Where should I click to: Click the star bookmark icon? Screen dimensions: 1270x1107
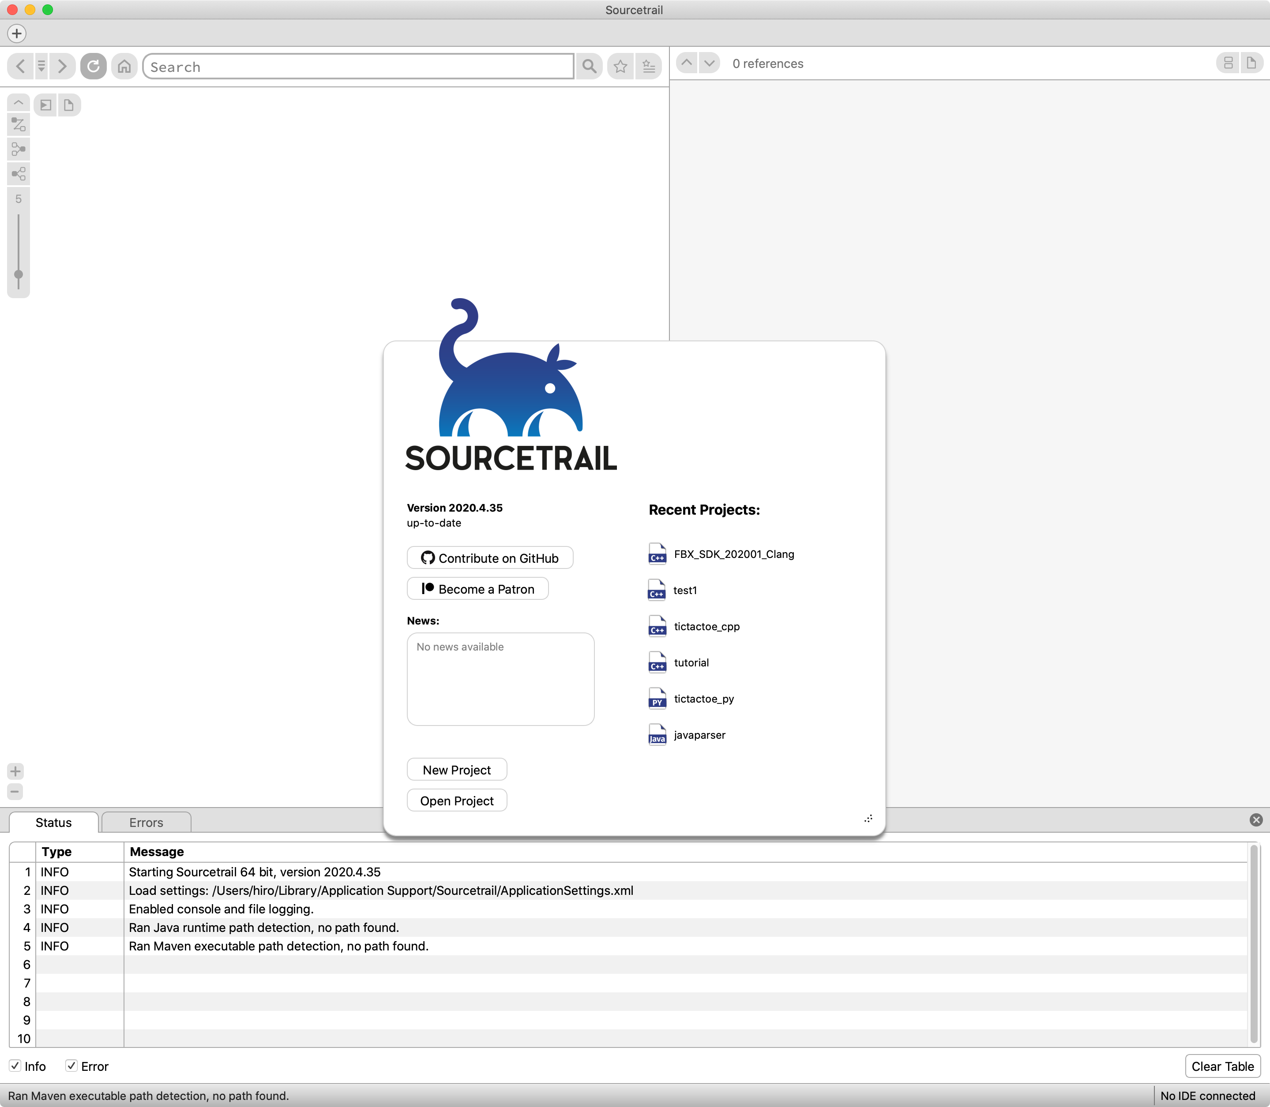pyautogui.click(x=620, y=66)
